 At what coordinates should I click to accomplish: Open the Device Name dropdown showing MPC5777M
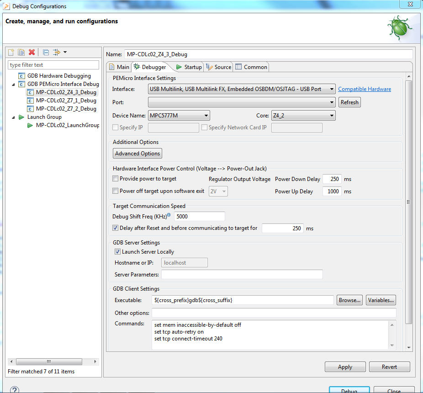point(179,116)
